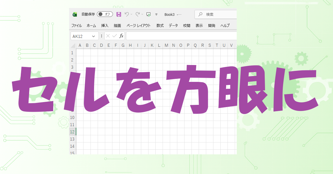Switch to the 開発 tab
This screenshot has width=333, height=174.
coord(212,25)
